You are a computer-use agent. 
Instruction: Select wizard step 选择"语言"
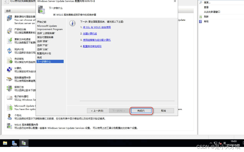click(x=43, y=41)
